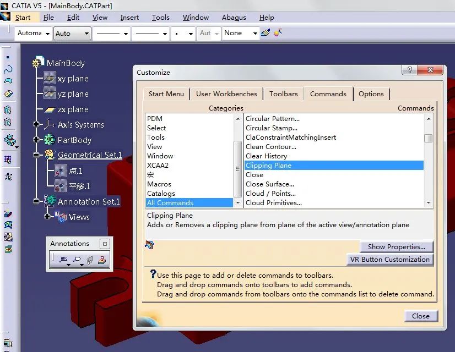The width and height of the screenshot is (455, 352).
Task: Click the Text annotation ABC icon
Action: tap(64, 260)
